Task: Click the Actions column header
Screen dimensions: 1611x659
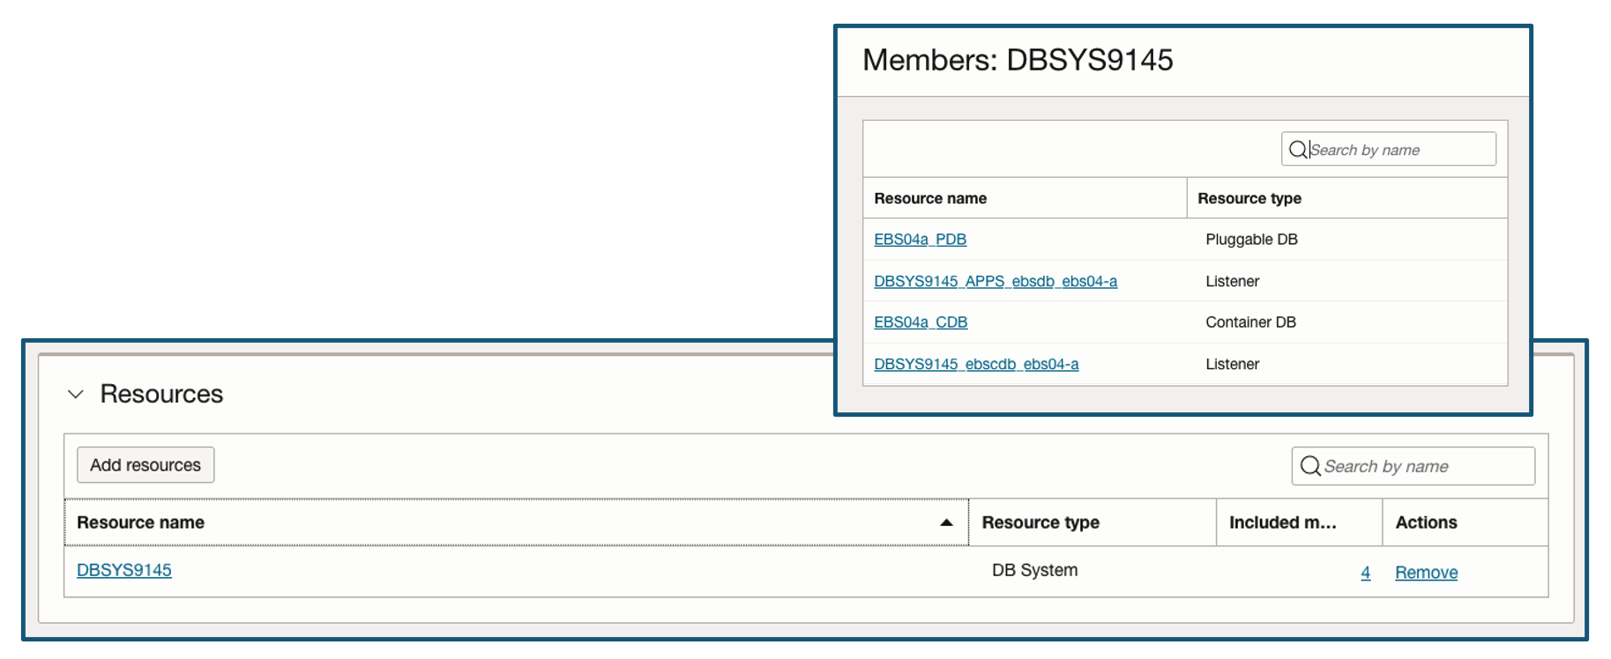Action: click(x=1426, y=522)
